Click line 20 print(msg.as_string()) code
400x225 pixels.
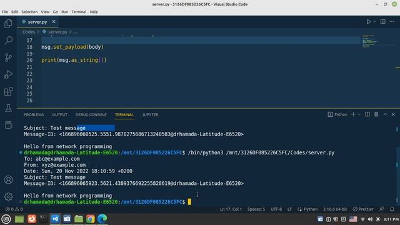click(74, 60)
